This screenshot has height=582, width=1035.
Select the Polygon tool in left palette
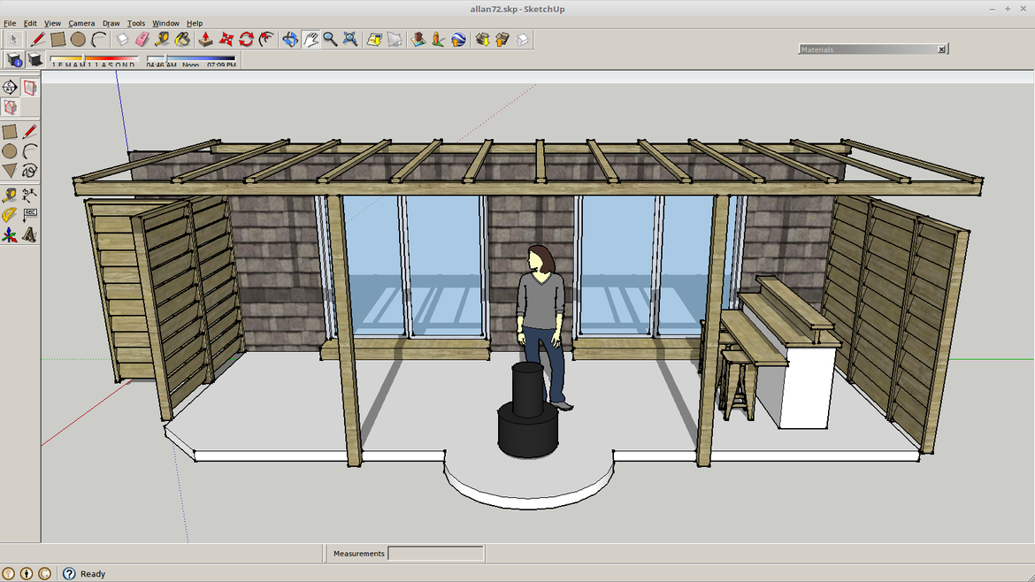coord(10,171)
